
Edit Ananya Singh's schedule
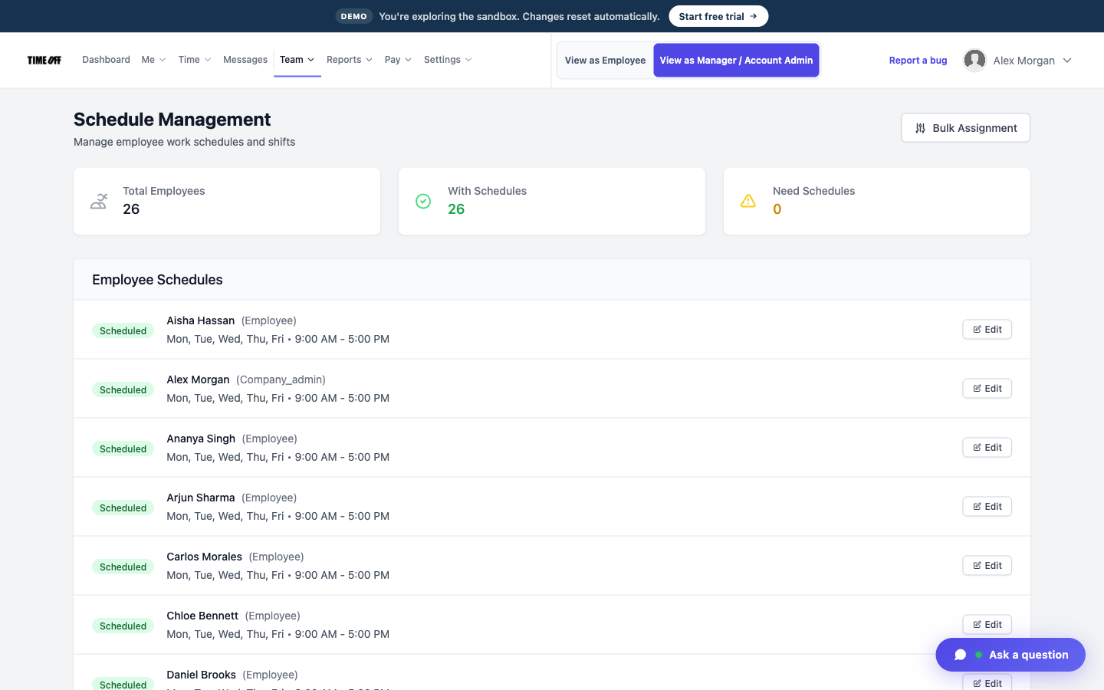(987, 447)
